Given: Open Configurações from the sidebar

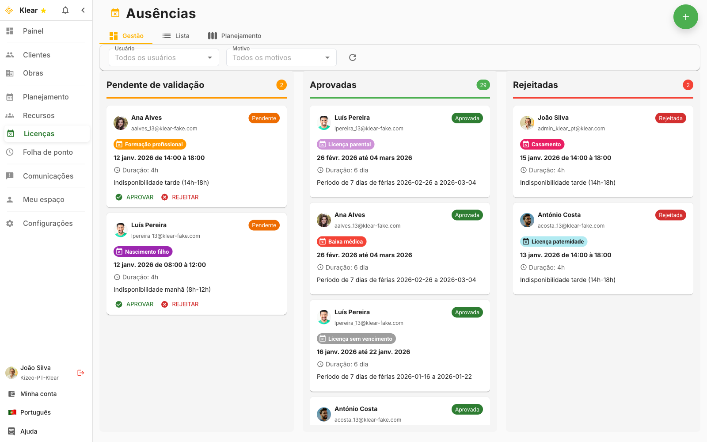Looking at the screenshot, I should tap(47, 223).
